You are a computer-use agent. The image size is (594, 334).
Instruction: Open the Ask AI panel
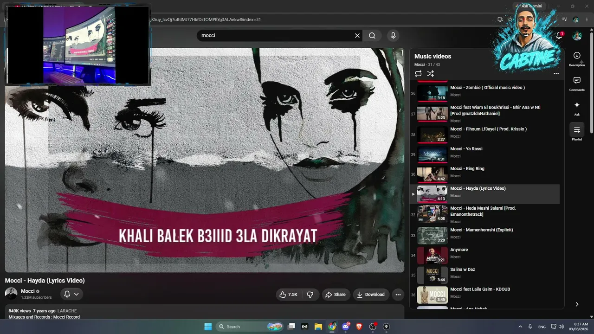577,108
